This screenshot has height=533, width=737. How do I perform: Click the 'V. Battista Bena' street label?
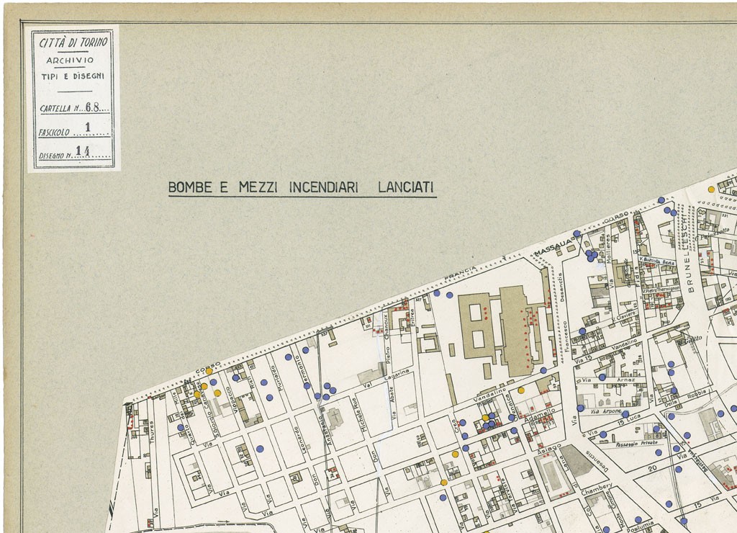coord(656,261)
